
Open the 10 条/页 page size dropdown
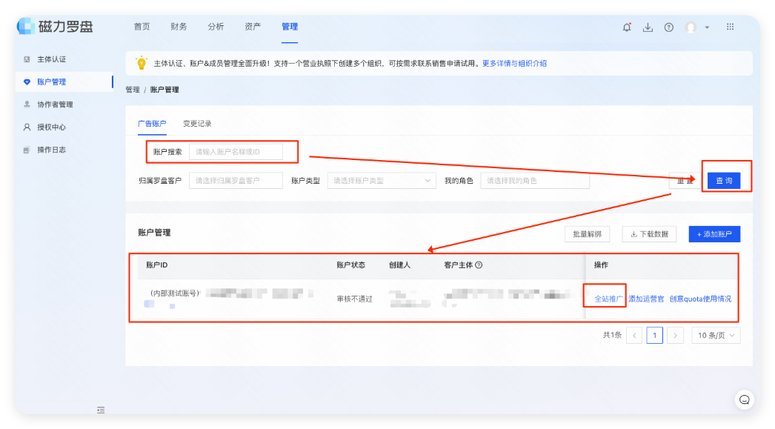(716, 335)
